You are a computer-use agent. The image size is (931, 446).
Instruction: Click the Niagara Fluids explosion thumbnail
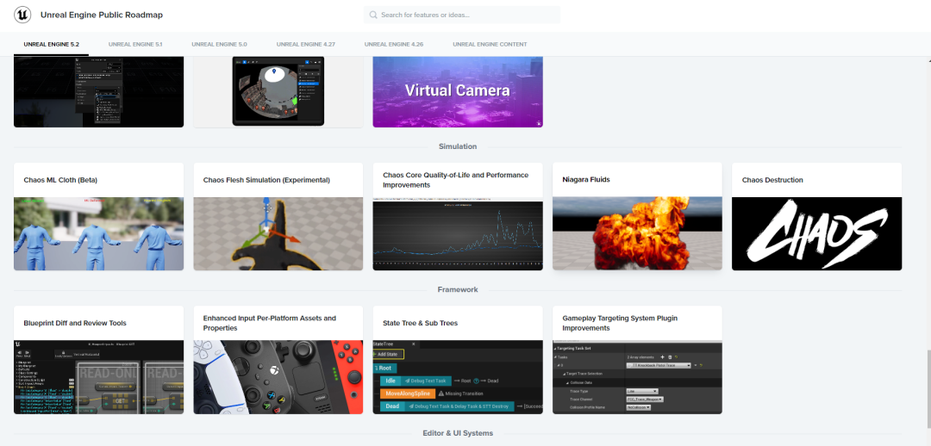[637, 233]
